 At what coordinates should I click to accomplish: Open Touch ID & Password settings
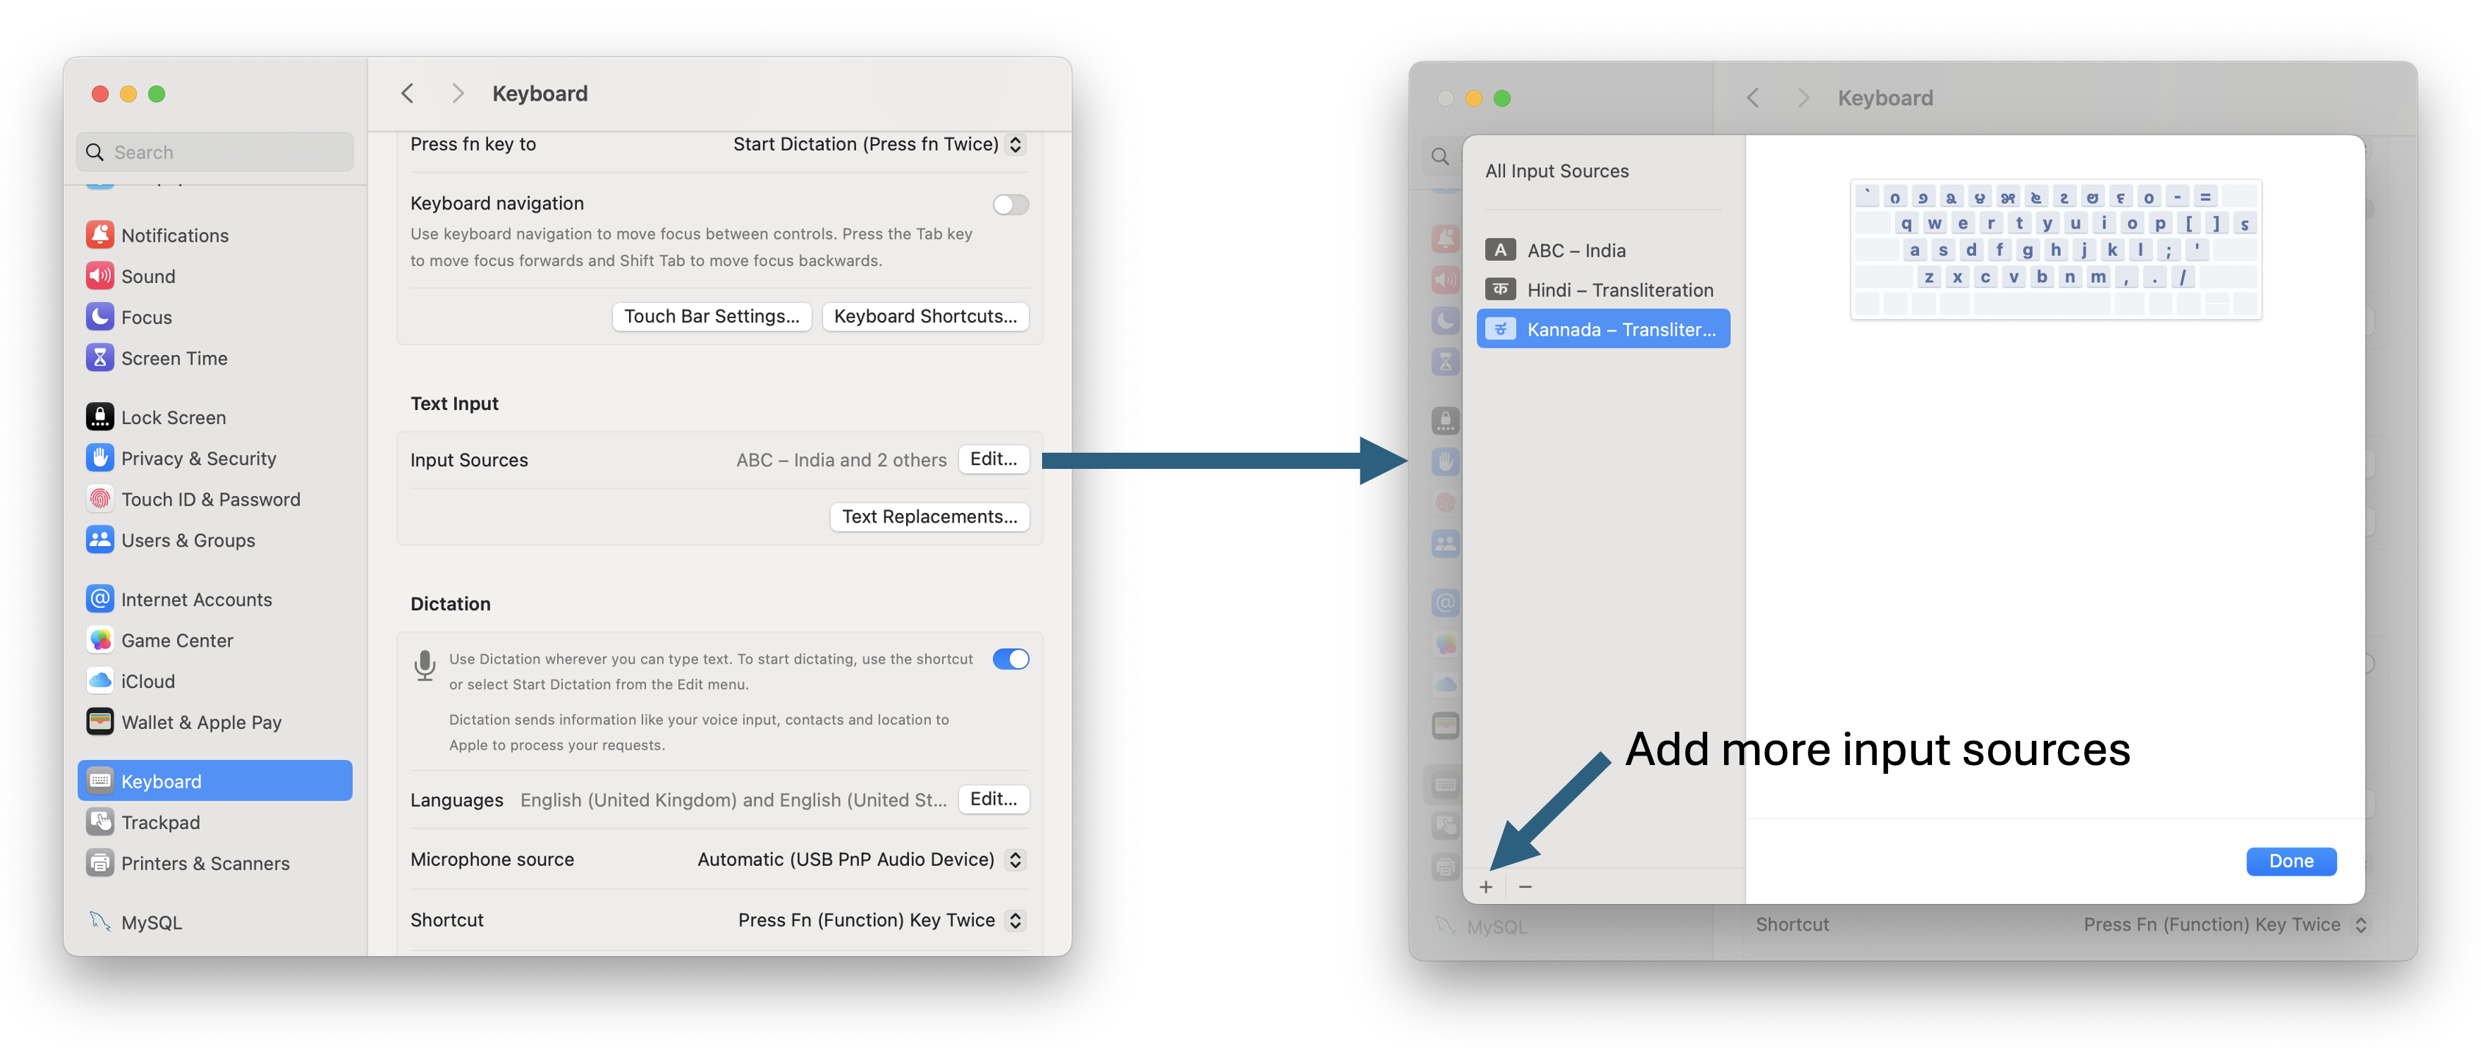coord(215,499)
